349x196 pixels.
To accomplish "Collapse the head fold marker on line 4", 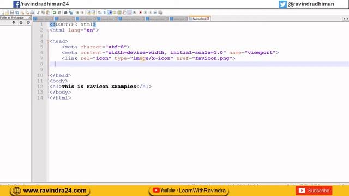I will (x=48, y=41).
